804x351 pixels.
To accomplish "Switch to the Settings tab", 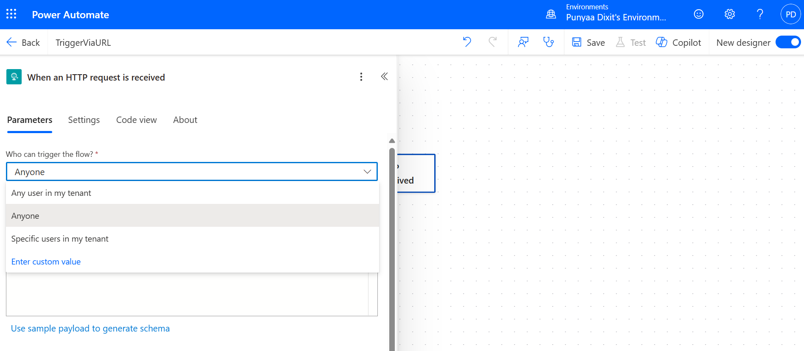I will [84, 120].
